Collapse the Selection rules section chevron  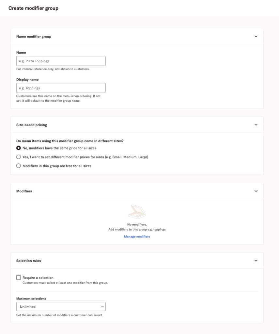point(256,261)
